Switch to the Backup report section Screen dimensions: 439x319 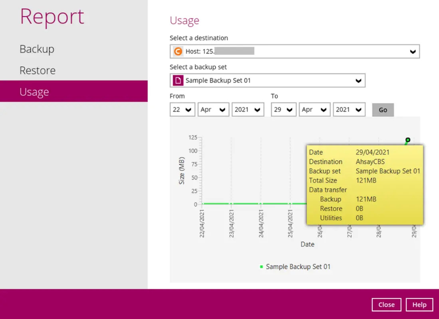tap(37, 49)
